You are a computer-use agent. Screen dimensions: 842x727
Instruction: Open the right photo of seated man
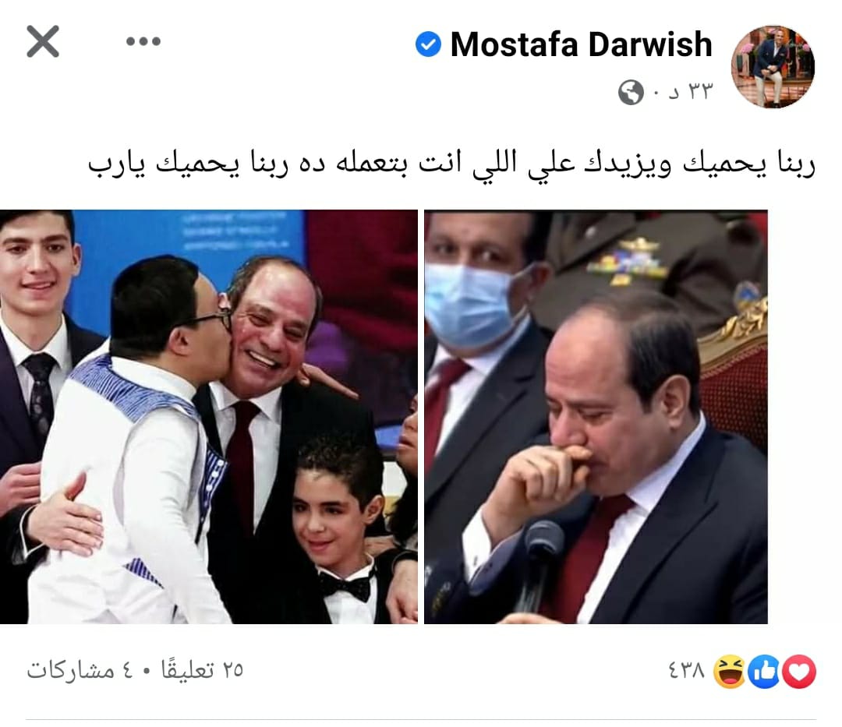(596, 417)
